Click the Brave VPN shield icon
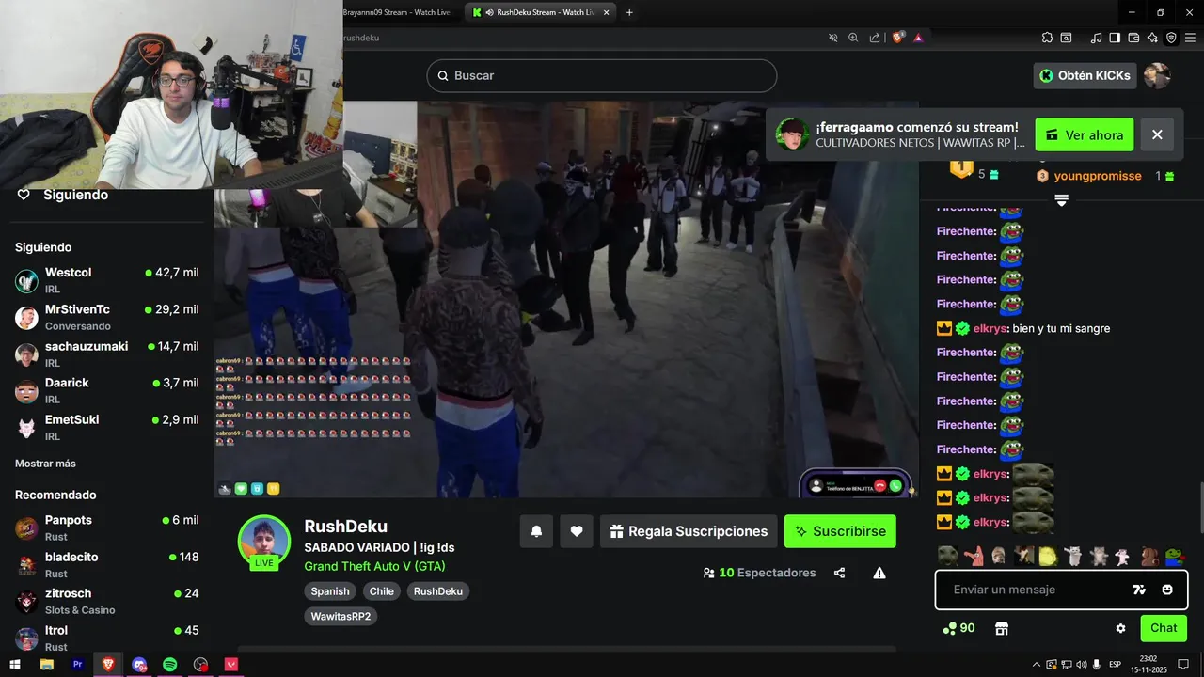This screenshot has height=677, width=1204. tap(1171, 38)
